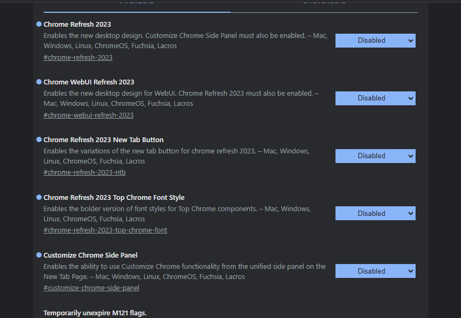461x318 pixels.
Task: Open the Customize Chrome Side Panel dropdown
Action: 375,270
